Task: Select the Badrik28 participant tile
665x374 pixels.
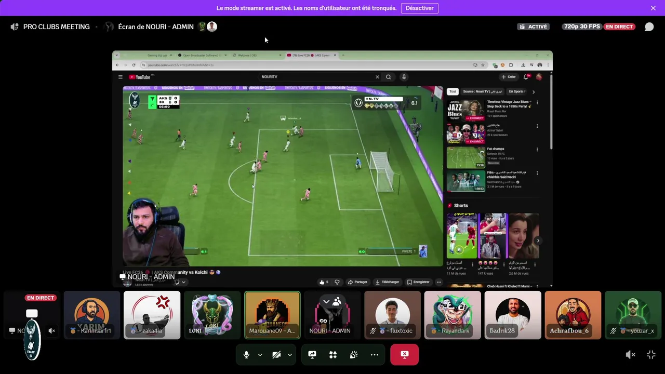Action: coord(513,315)
